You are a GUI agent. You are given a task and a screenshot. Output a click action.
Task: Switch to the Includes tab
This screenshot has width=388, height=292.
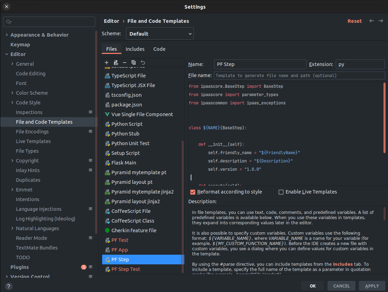[135, 49]
